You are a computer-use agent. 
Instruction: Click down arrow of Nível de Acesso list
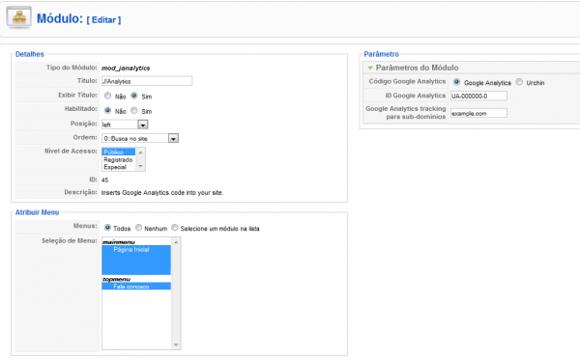[x=140, y=167]
